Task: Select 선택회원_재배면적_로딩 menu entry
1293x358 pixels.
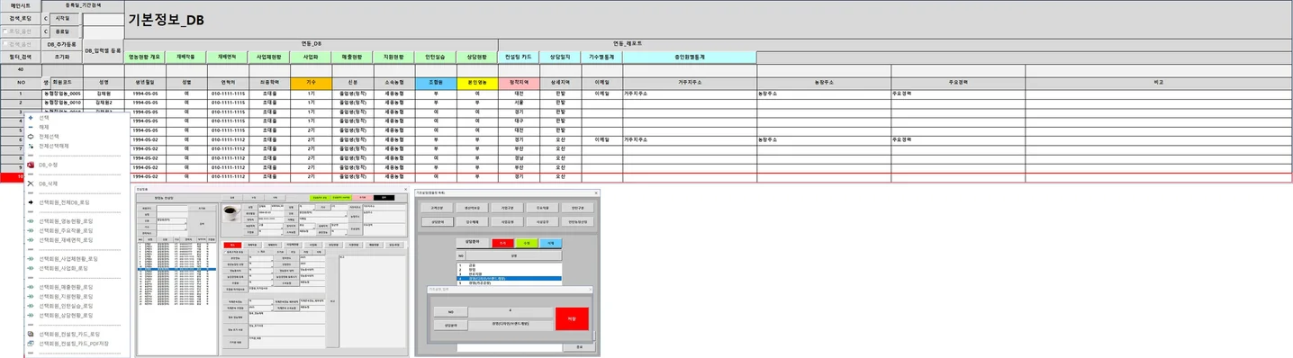Action: (66, 240)
